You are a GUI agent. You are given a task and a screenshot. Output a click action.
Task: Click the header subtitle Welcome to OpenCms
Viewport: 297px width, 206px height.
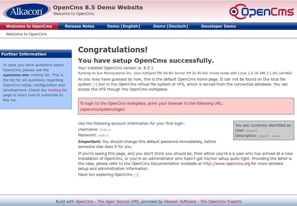tap(74, 14)
